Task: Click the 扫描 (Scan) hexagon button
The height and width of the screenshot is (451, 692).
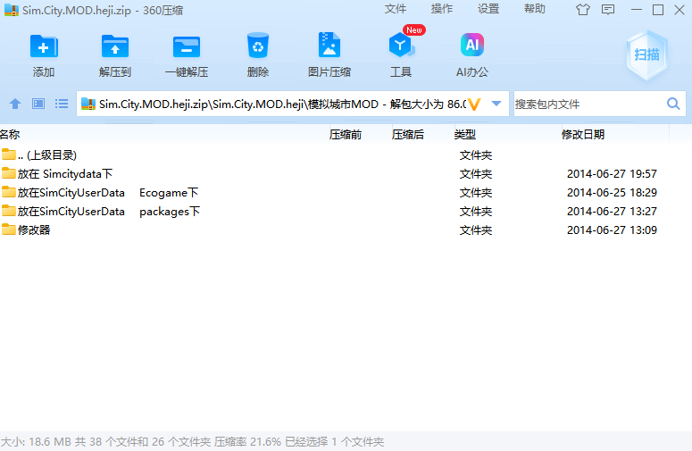Action: pyautogui.click(x=646, y=54)
